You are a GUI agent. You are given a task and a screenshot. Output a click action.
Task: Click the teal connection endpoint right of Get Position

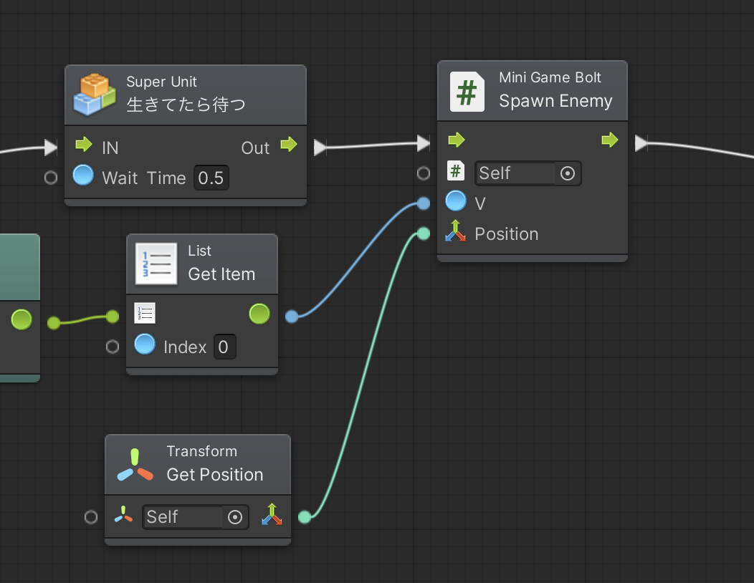click(x=305, y=517)
